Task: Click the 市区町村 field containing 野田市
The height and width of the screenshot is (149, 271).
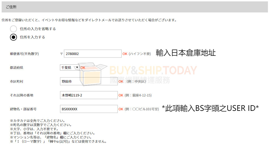Action: (89, 81)
